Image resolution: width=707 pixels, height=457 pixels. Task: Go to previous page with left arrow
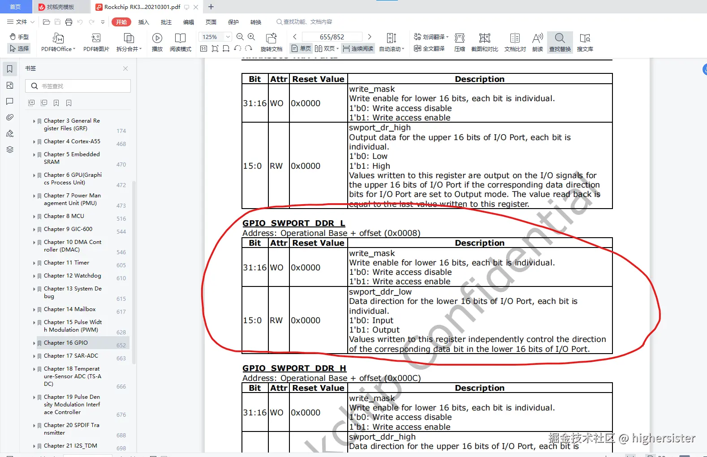pos(295,37)
